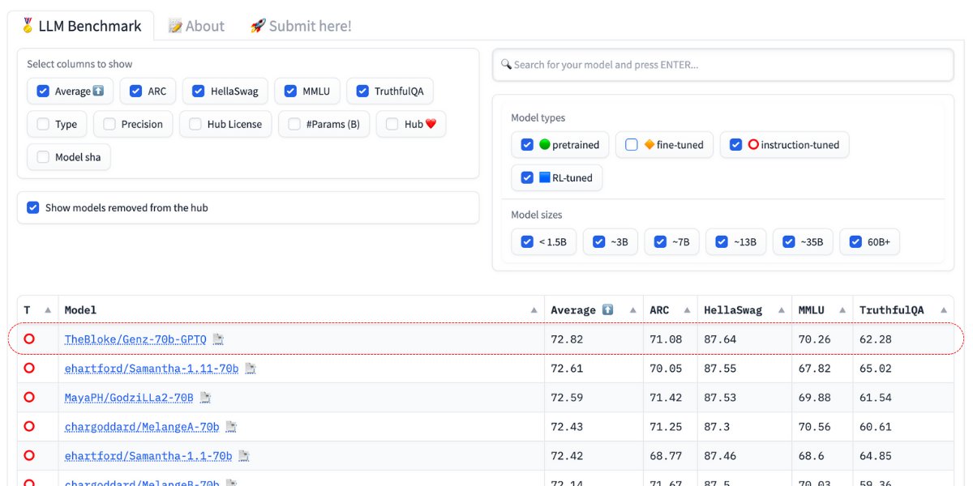Sort table by the HellaSwag column header
Image resolution: width=973 pixels, height=486 pixels.
tap(744, 310)
